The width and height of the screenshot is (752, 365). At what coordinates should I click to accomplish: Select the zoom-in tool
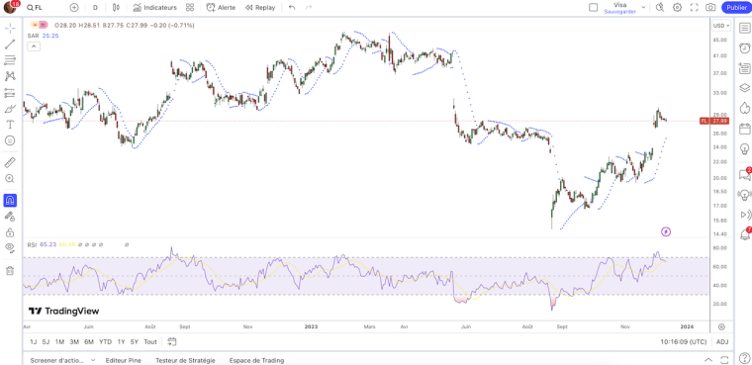click(10, 178)
